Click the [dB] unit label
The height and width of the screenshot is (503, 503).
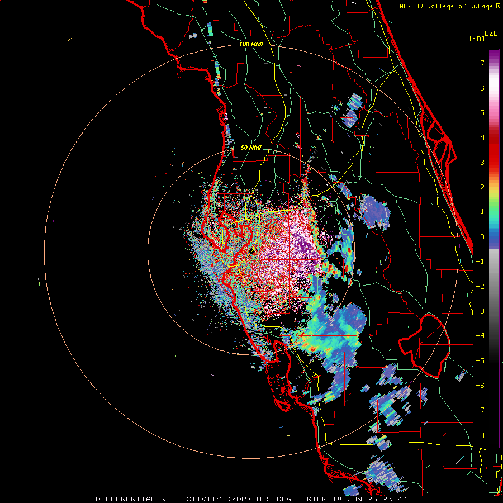(477, 39)
